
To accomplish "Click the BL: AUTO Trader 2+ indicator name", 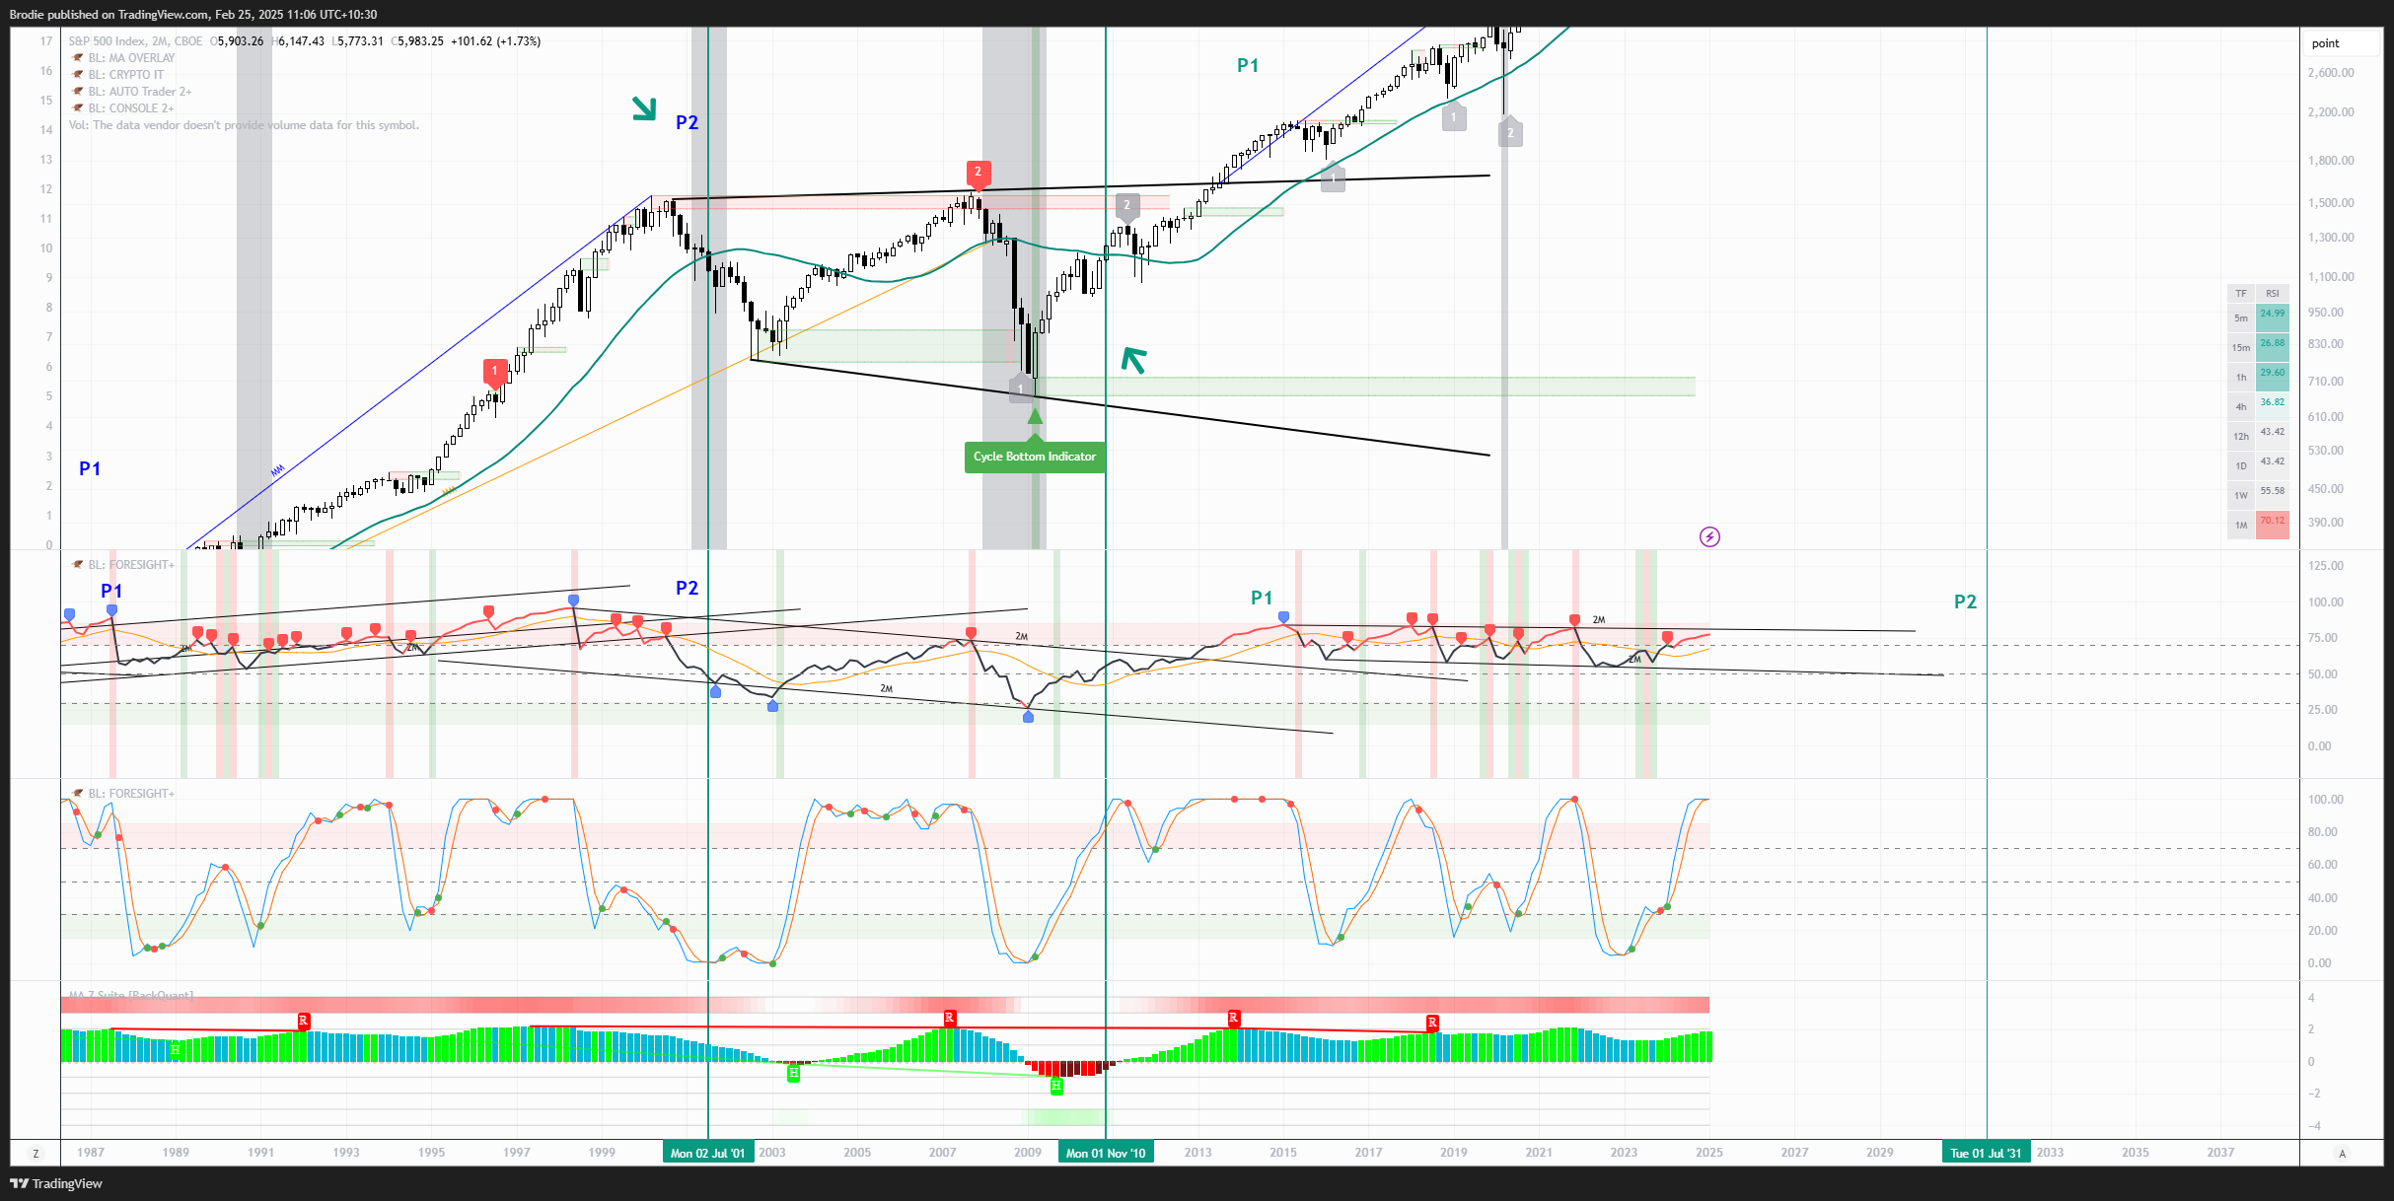I will click(x=140, y=92).
